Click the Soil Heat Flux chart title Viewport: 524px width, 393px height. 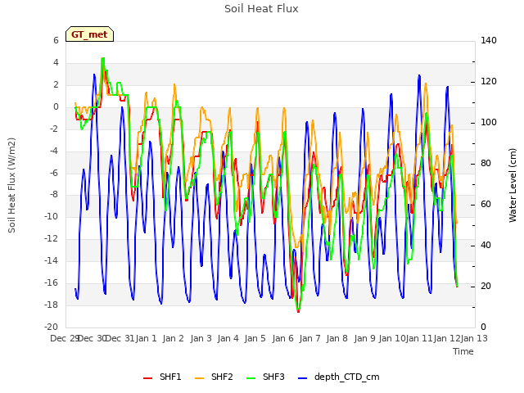point(261,9)
